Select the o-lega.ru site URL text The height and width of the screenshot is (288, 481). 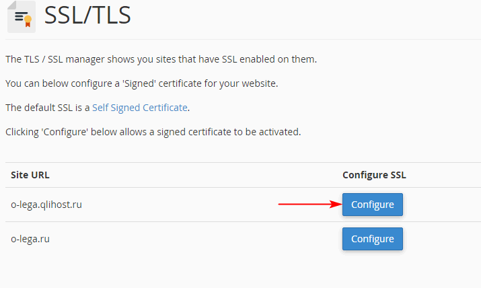pos(30,239)
